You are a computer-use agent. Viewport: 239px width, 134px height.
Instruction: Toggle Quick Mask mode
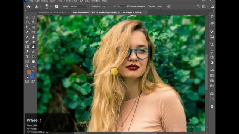[27, 82]
